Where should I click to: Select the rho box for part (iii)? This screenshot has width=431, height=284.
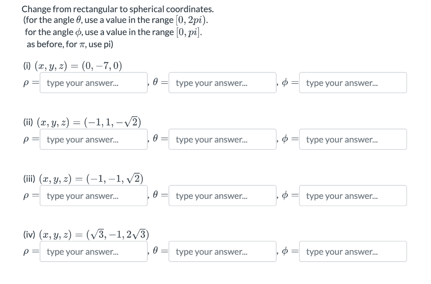[x=94, y=196]
